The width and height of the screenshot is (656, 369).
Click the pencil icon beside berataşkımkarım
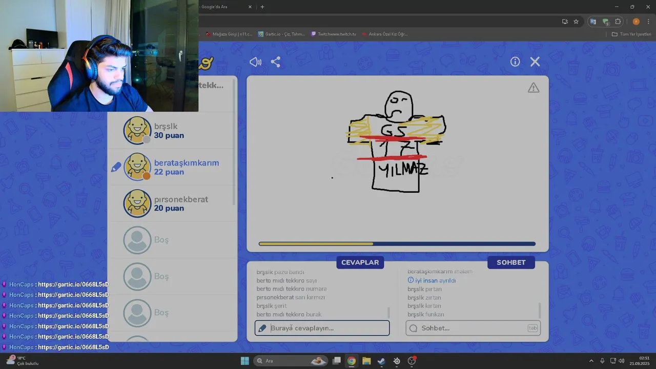click(116, 167)
